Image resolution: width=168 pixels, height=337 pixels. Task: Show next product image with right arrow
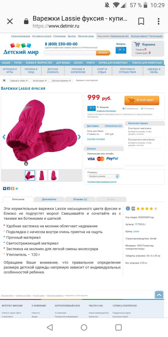(x=79, y=137)
